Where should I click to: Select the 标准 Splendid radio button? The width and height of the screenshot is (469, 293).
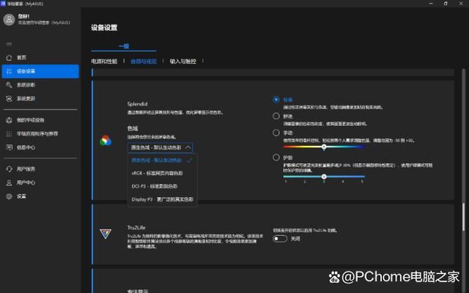coord(276,100)
